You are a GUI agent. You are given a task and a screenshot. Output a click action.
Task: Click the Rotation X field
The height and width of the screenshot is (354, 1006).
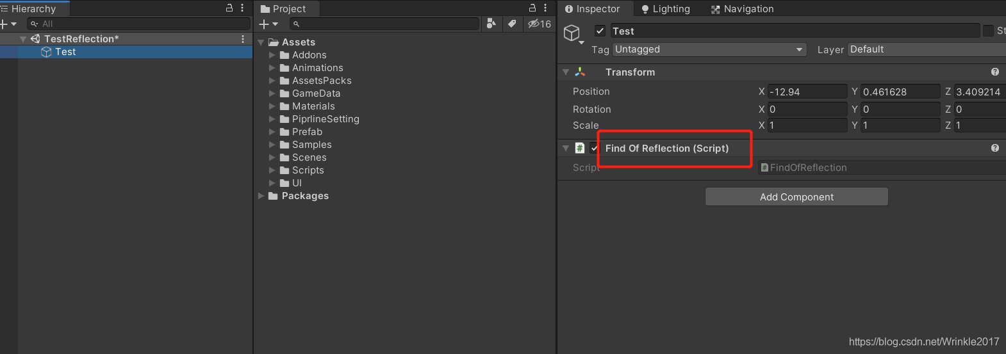pos(807,109)
